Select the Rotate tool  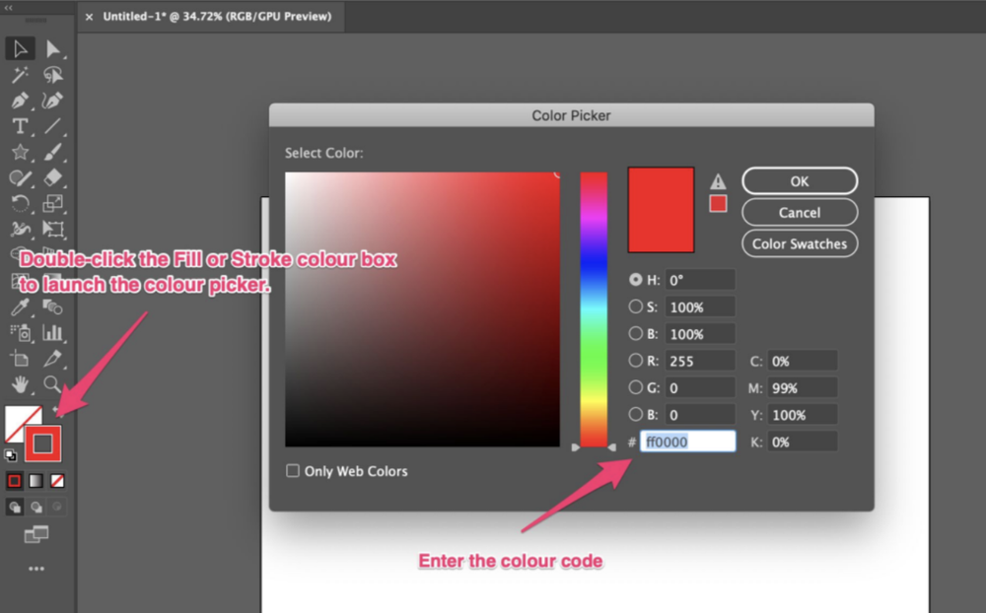click(x=20, y=203)
